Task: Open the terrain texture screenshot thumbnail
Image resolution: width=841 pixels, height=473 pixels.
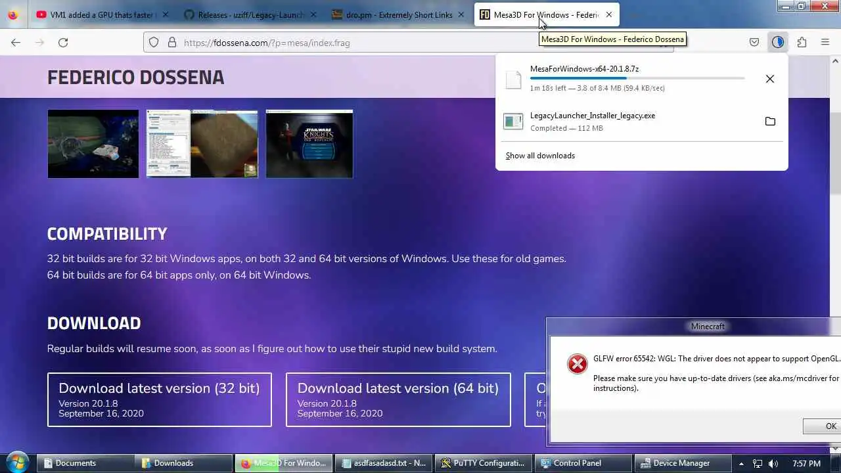Action: pos(202,144)
